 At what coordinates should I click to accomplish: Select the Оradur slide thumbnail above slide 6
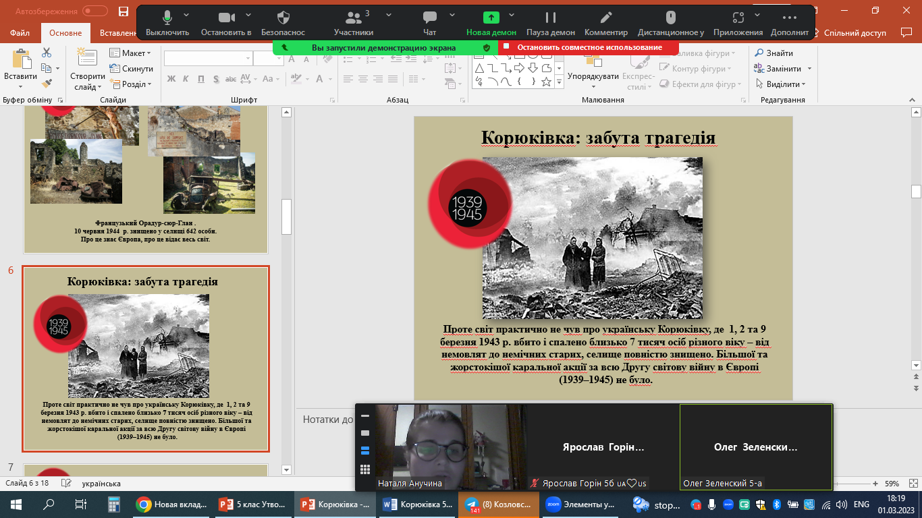tap(146, 179)
